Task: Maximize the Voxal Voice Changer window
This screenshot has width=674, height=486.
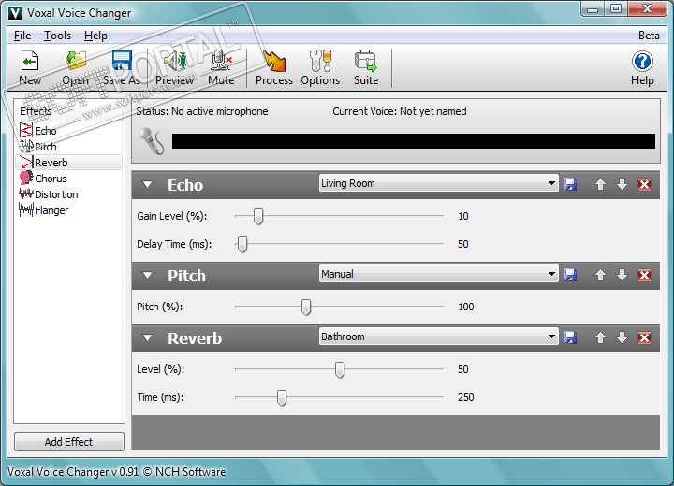Action: 616,9
